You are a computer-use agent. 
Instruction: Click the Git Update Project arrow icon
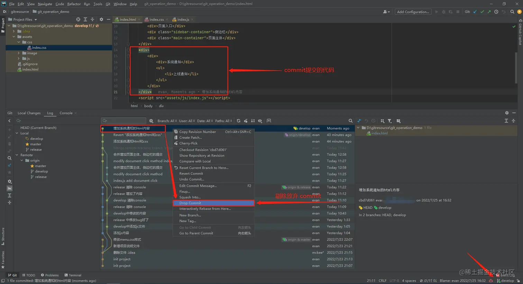pyautogui.click(x=475, y=12)
